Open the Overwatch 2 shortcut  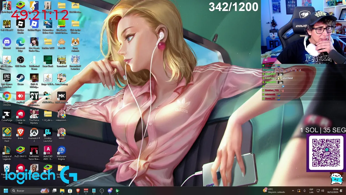pos(34,135)
